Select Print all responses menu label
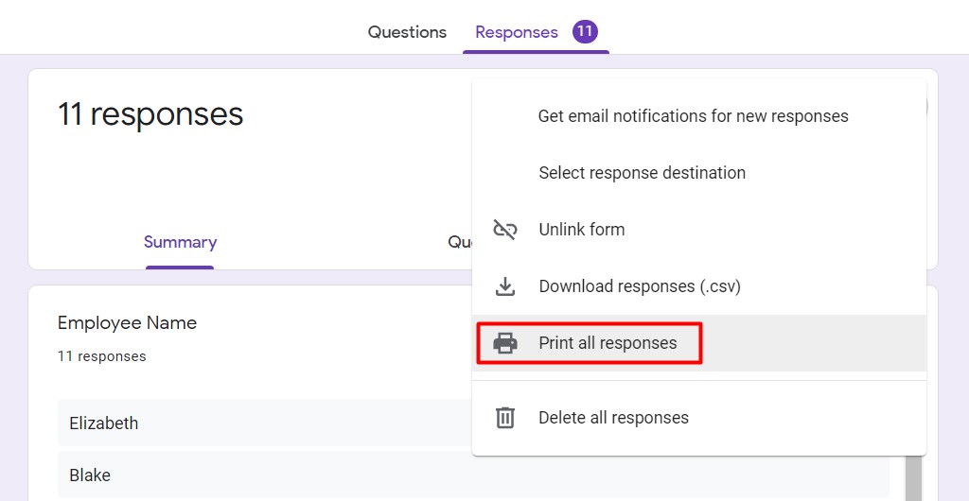Screen dimensions: 969x501 608,343
